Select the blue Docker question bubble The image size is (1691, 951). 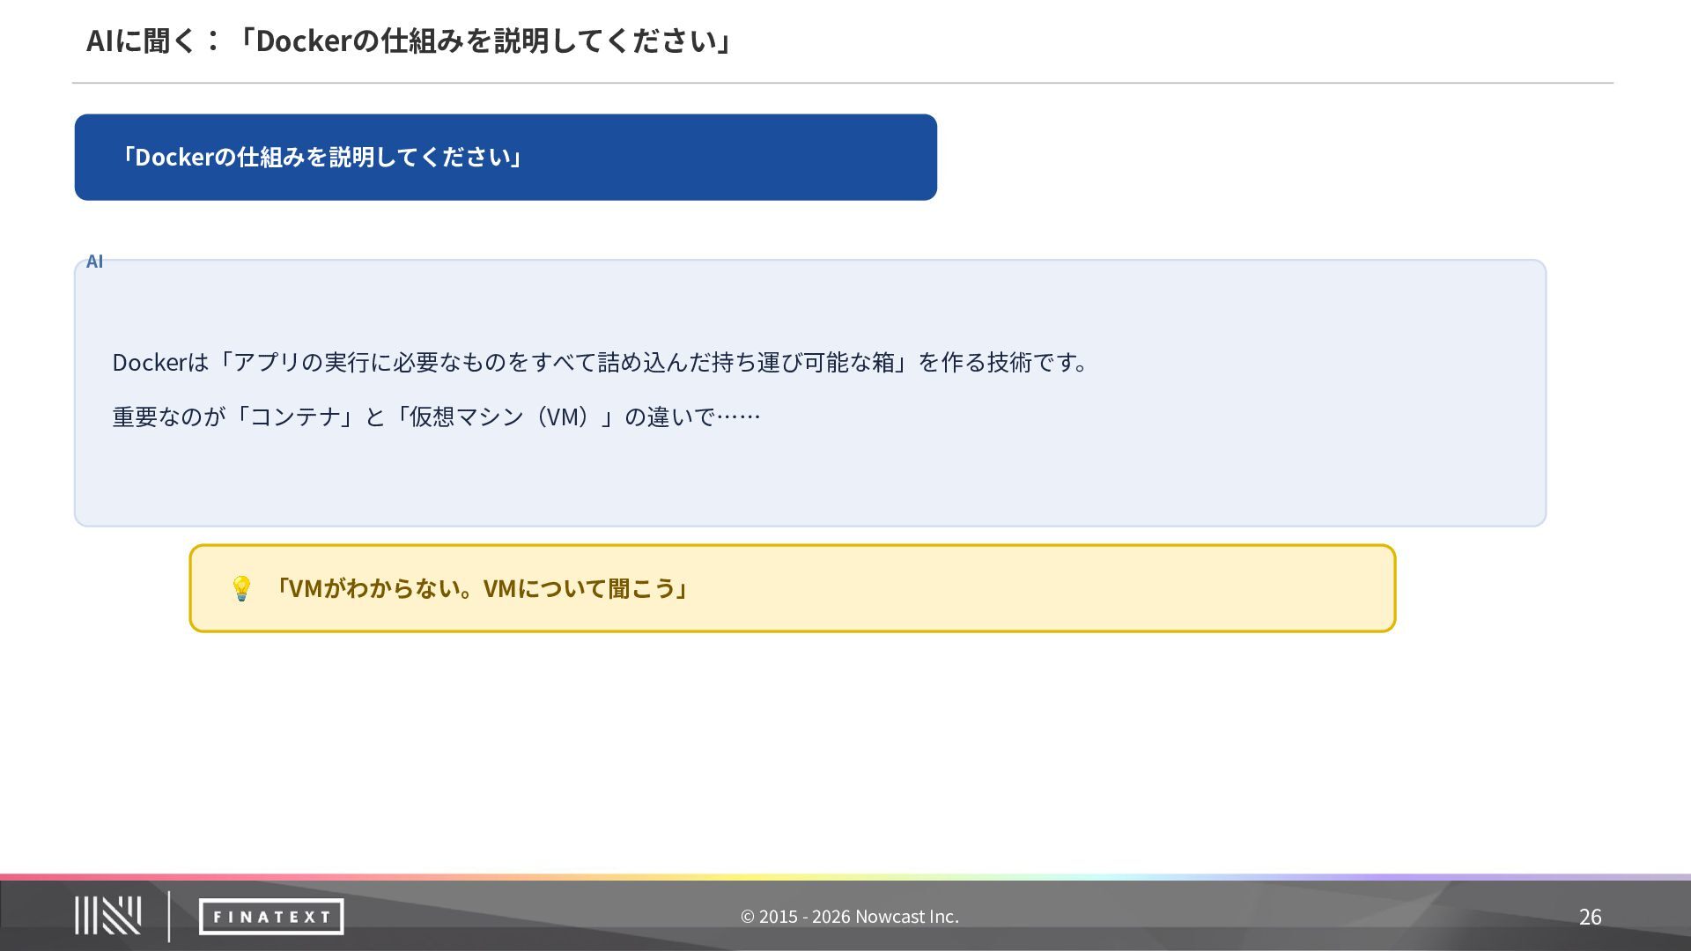(x=506, y=157)
